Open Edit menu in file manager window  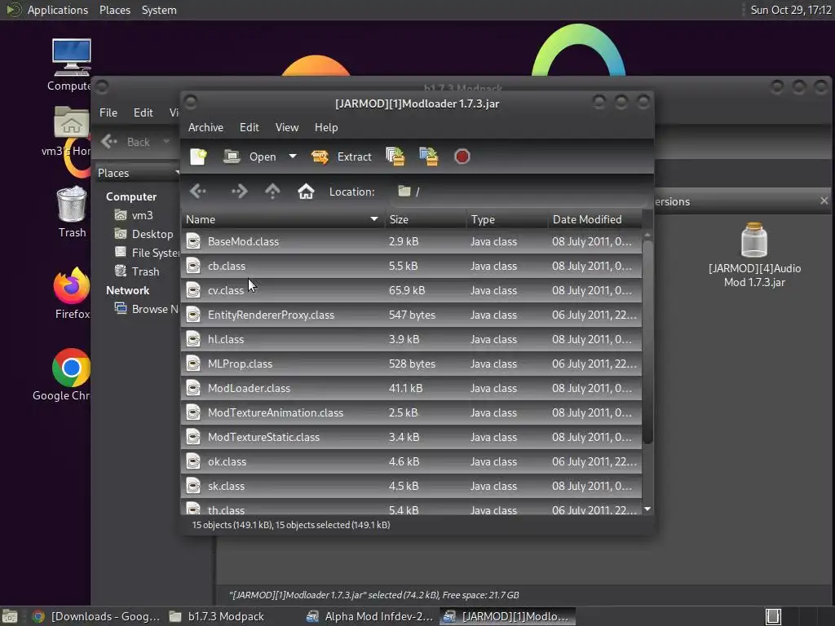pyautogui.click(x=144, y=112)
